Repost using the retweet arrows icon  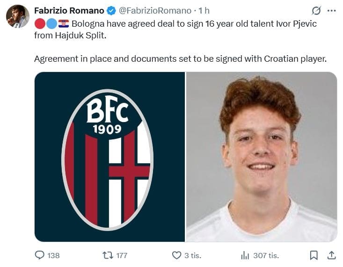[x=108, y=255]
